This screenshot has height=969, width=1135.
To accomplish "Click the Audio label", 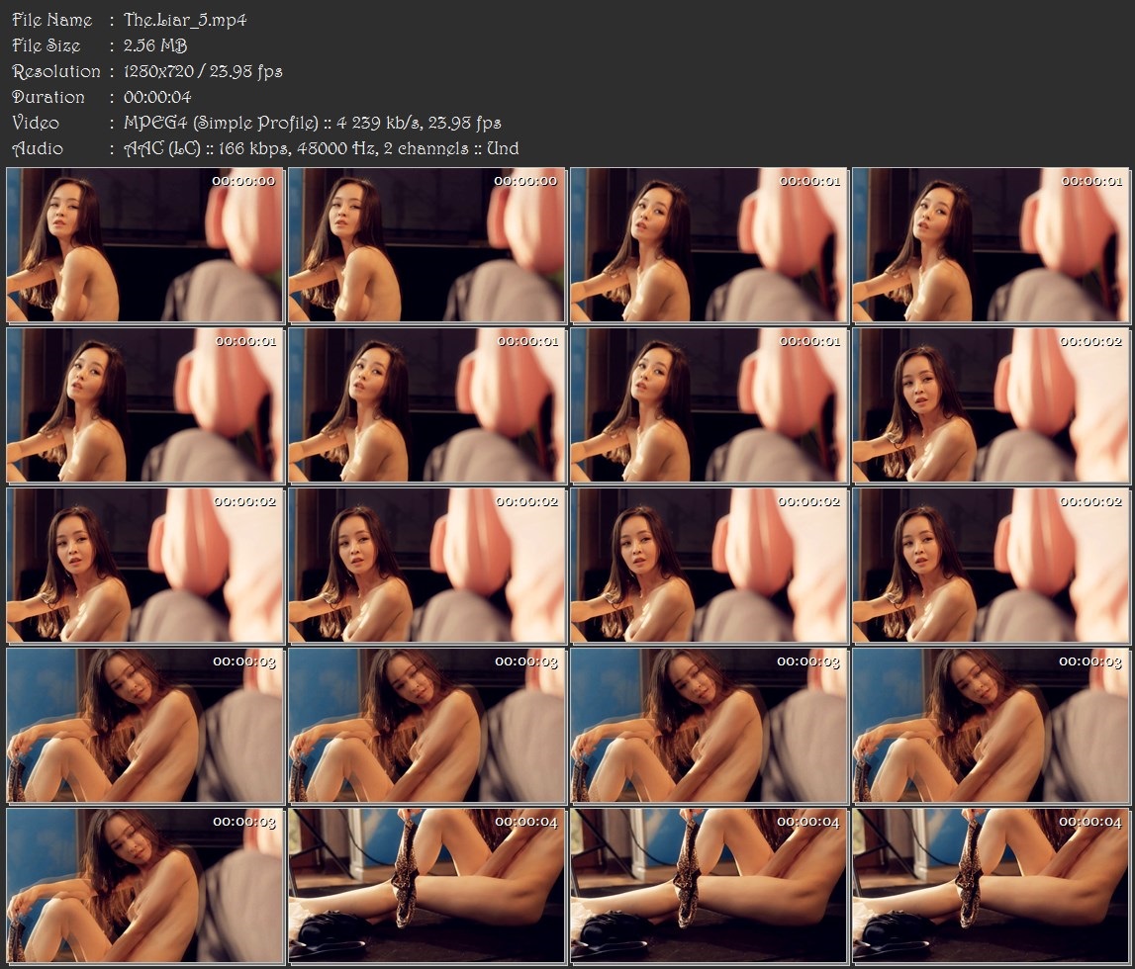I will tap(37, 148).
